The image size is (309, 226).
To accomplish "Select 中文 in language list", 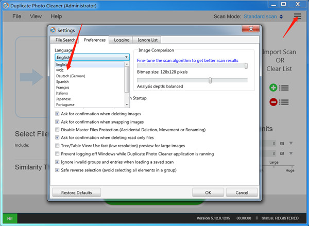I will (x=90, y=70).
